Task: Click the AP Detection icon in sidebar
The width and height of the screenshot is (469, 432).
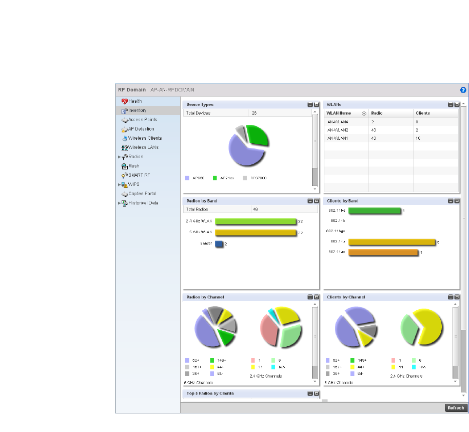Action: coord(124,129)
